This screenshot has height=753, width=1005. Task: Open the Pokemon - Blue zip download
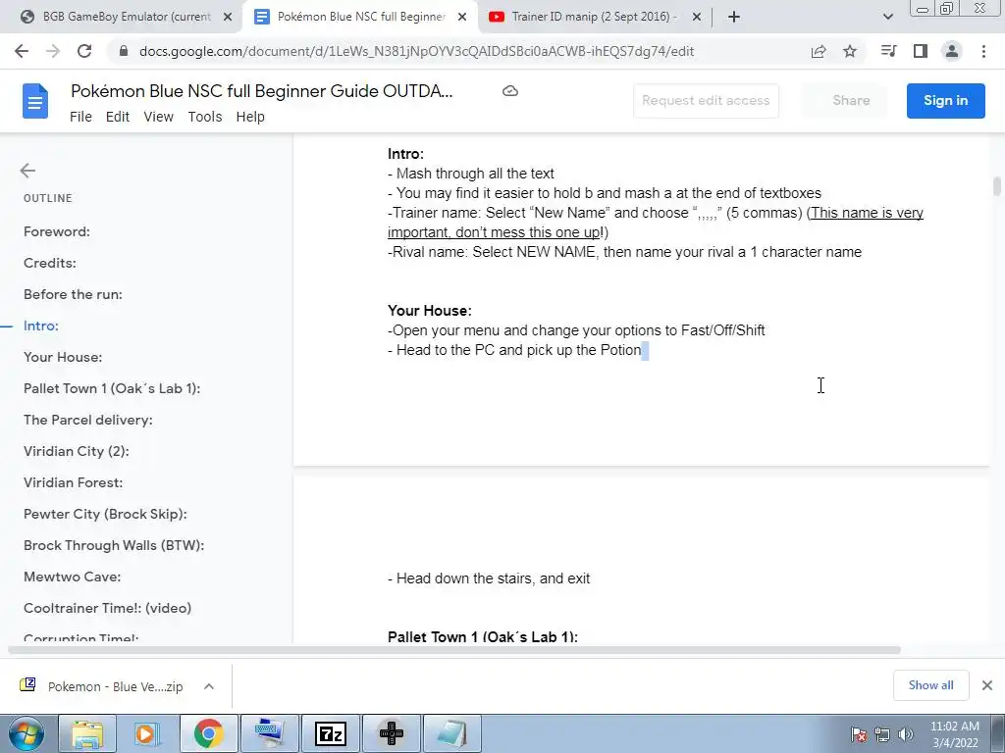[116, 686]
